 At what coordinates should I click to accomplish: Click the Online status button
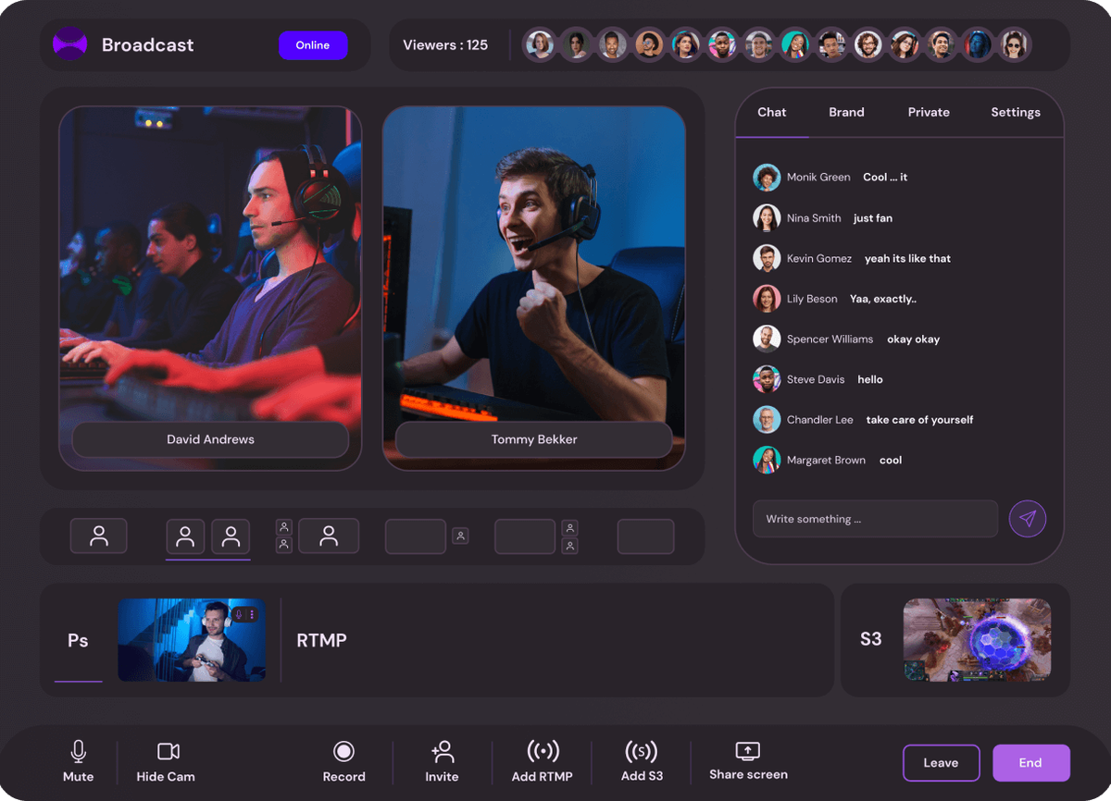pos(313,45)
